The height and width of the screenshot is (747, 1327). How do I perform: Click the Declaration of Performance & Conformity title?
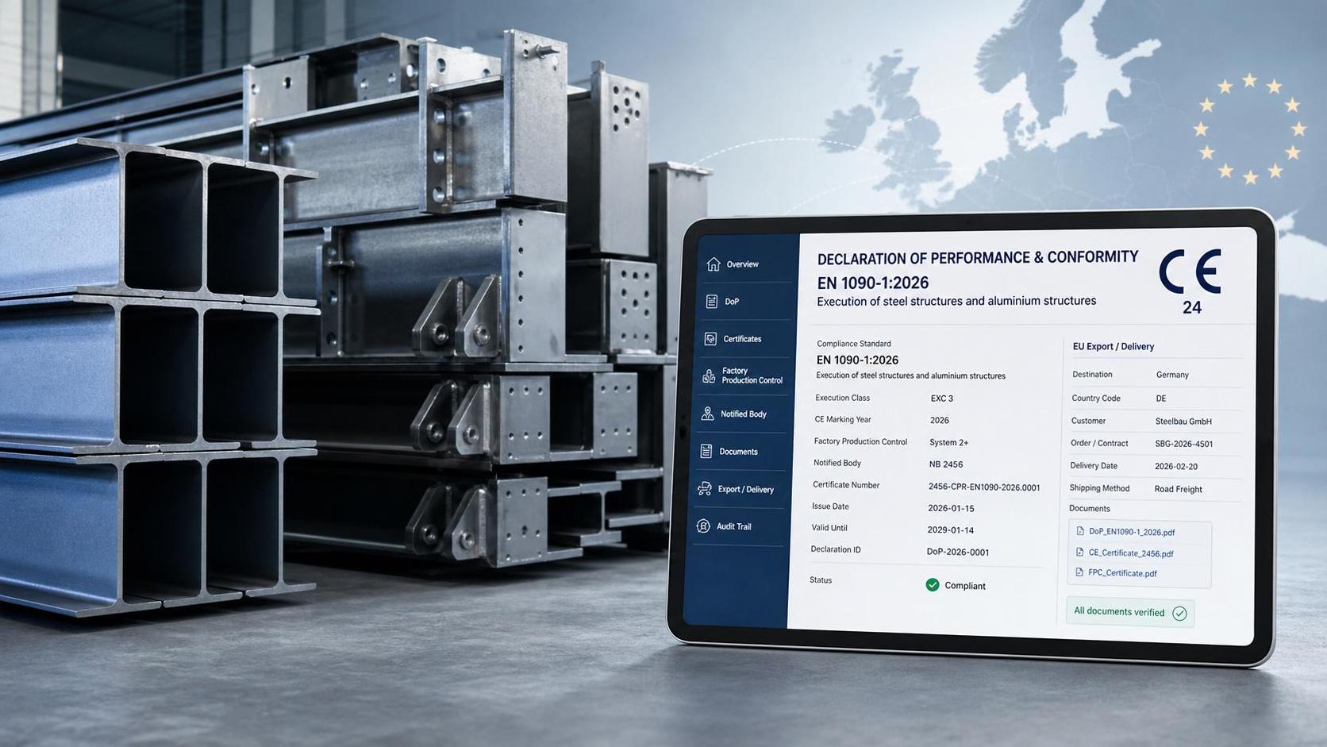click(978, 258)
